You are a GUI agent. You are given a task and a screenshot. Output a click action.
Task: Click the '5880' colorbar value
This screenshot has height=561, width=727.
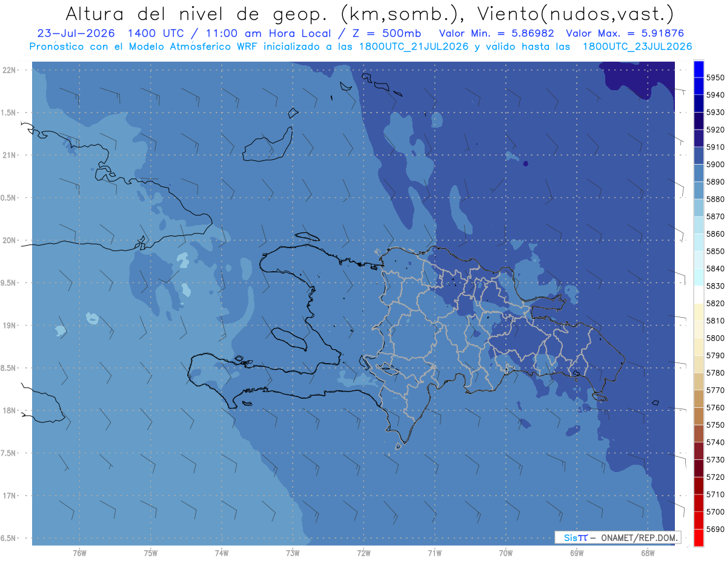point(715,199)
